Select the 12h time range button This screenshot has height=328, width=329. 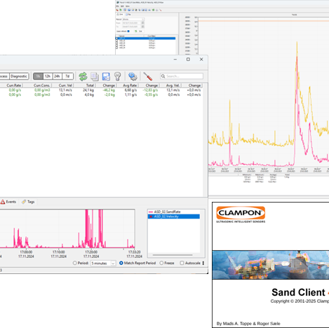[x=48, y=76]
